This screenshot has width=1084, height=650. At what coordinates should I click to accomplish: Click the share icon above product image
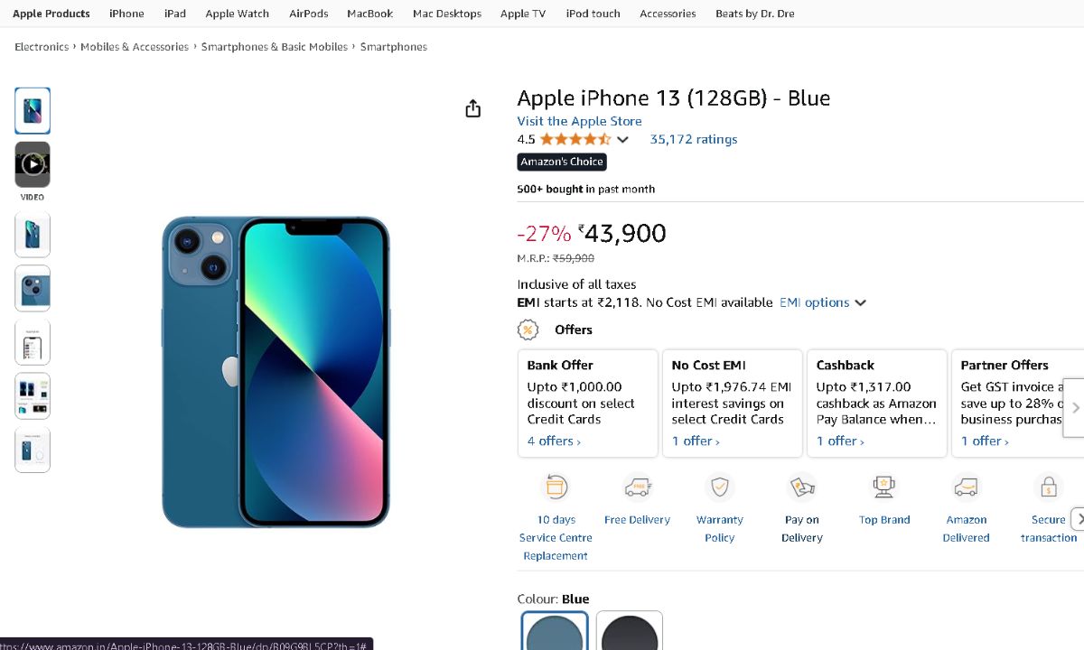point(472,109)
